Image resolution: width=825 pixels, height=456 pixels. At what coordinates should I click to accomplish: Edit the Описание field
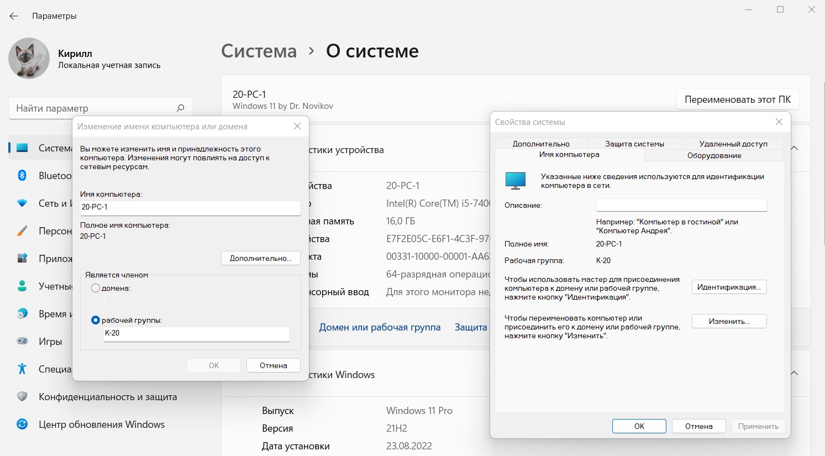(681, 205)
